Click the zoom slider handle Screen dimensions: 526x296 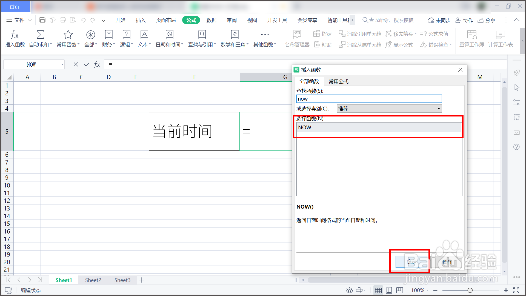pos(470,290)
